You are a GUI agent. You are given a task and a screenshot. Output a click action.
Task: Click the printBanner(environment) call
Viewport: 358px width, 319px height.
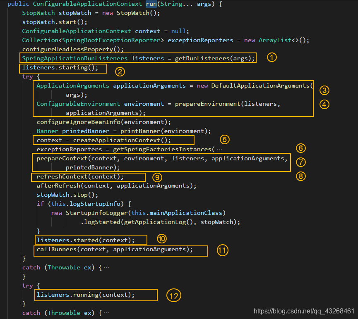click(164, 131)
